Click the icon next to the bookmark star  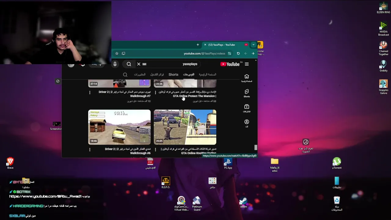click(x=123, y=53)
